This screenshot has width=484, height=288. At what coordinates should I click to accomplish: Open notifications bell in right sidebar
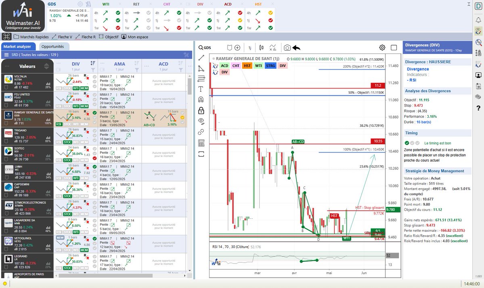[478, 19]
